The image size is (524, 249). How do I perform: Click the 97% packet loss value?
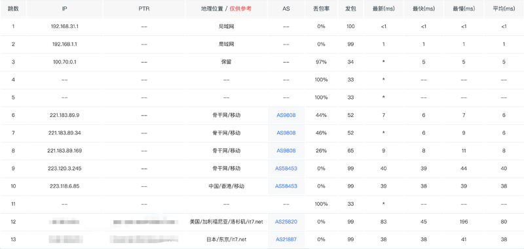[321, 62]
